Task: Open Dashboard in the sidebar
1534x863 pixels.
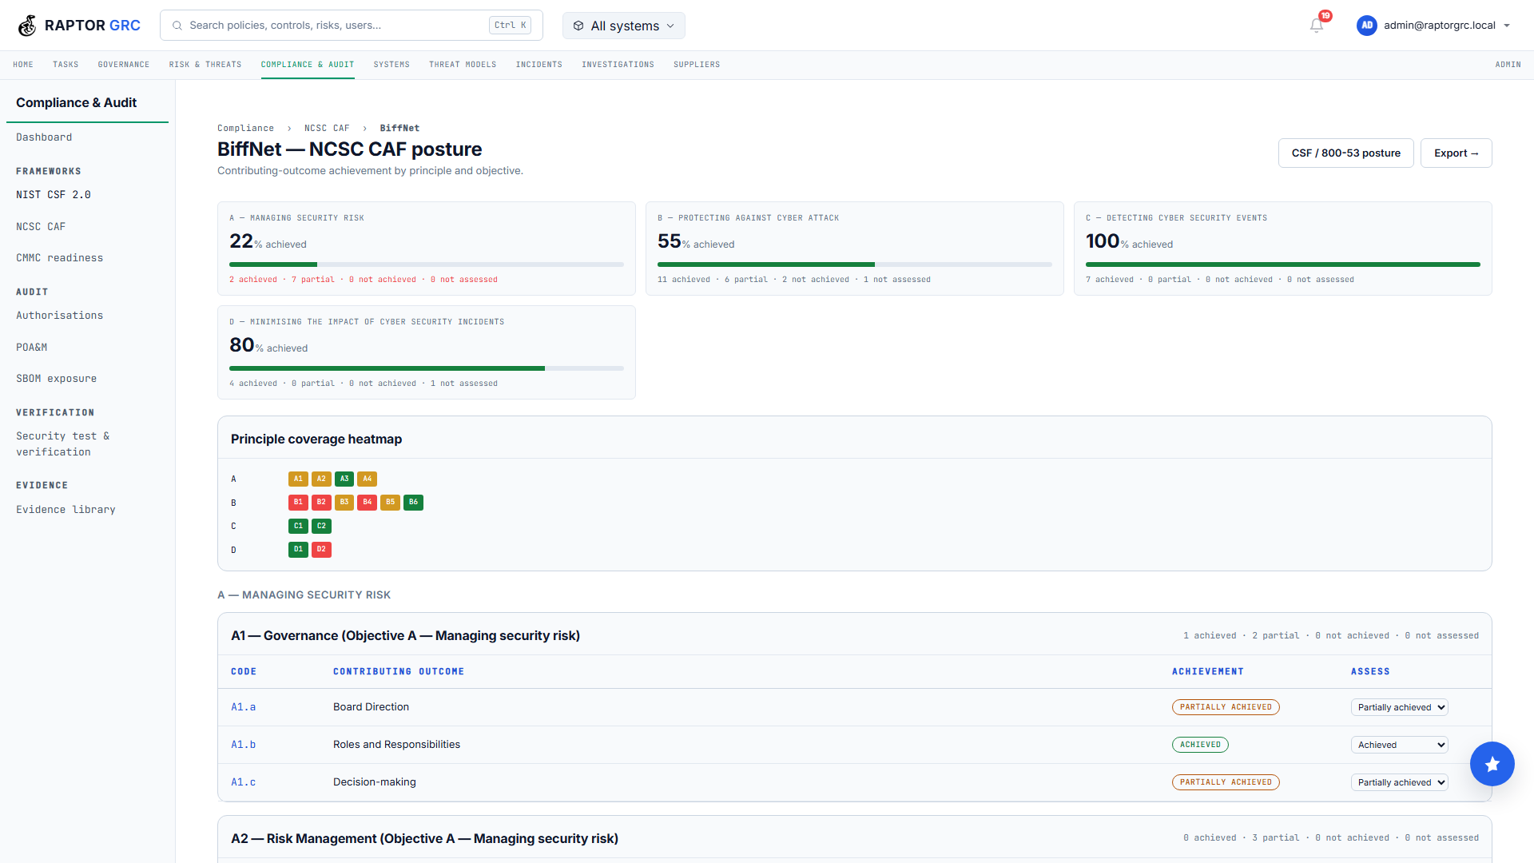Action: pos(44,137)
